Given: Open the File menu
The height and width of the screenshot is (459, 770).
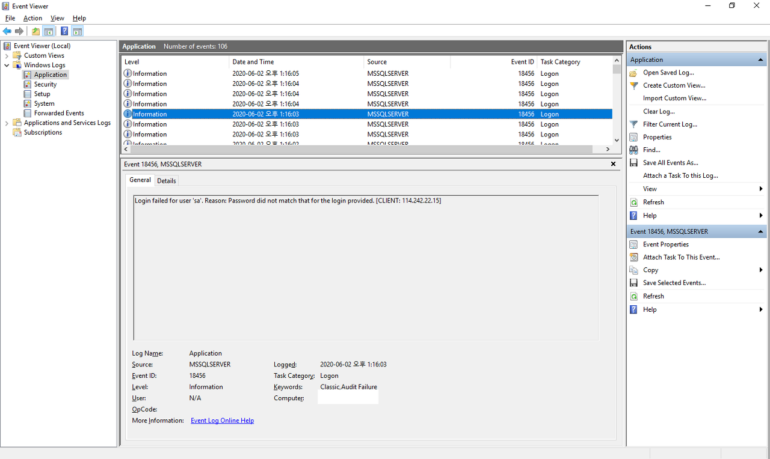Looking at the screenshot, I should coord(10,19).
